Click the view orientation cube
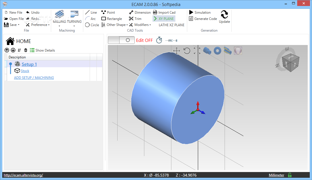The height and width of the screenshot is (180, 312). [291, 63]
